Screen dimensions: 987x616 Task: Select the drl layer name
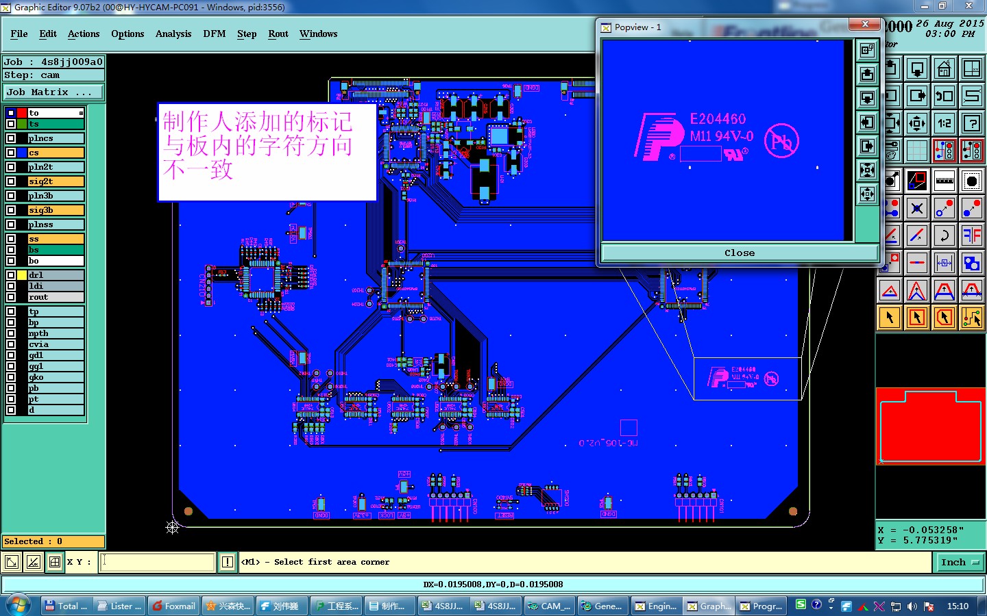coord(56,275)
